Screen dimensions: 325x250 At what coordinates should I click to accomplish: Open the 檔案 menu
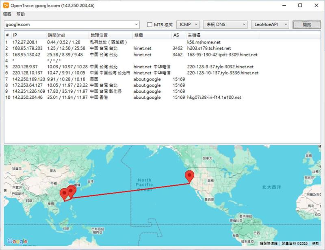pyautogui.click(x=6, y=13)
